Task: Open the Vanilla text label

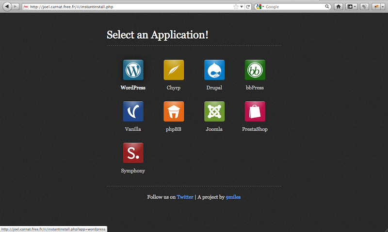Action: (133, 129)
